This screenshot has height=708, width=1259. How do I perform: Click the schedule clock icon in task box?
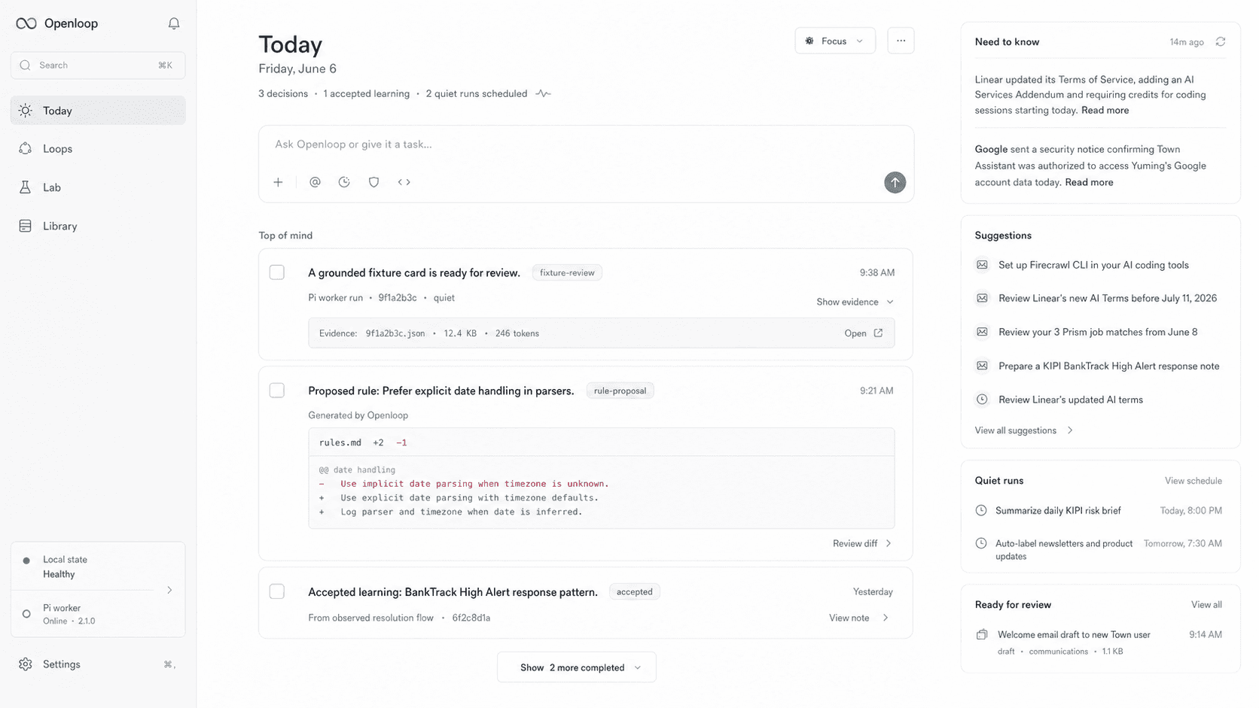click(x=344, y=182)
